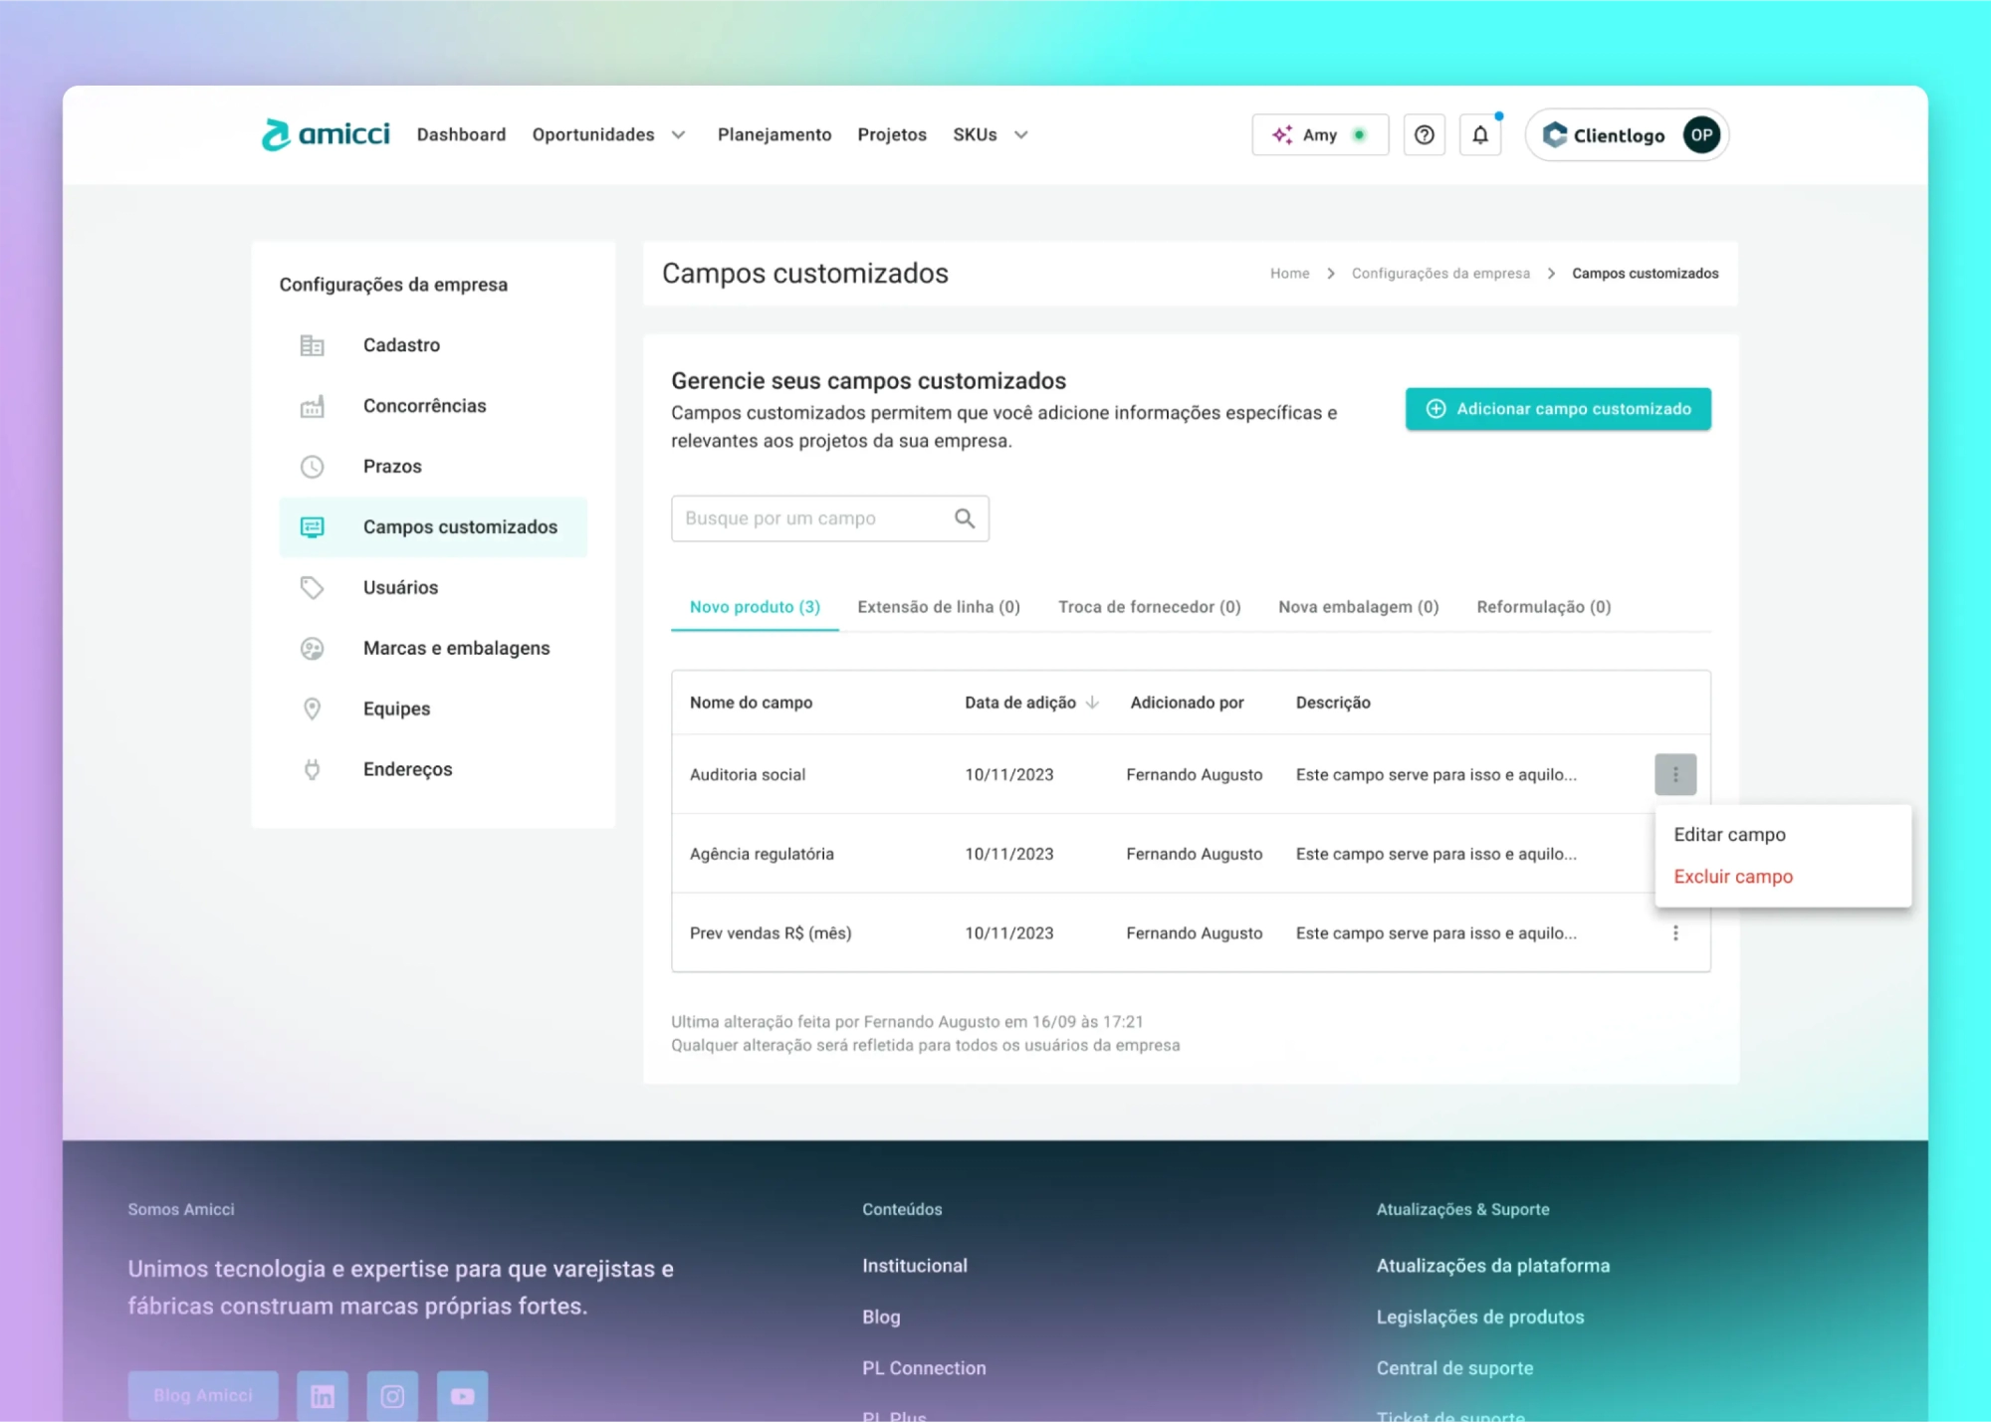The height and width of the screenshot is (1422, 1991).
Task: Toggle three-dot menu on Auditoria social row
Action: pos(1675,774)
